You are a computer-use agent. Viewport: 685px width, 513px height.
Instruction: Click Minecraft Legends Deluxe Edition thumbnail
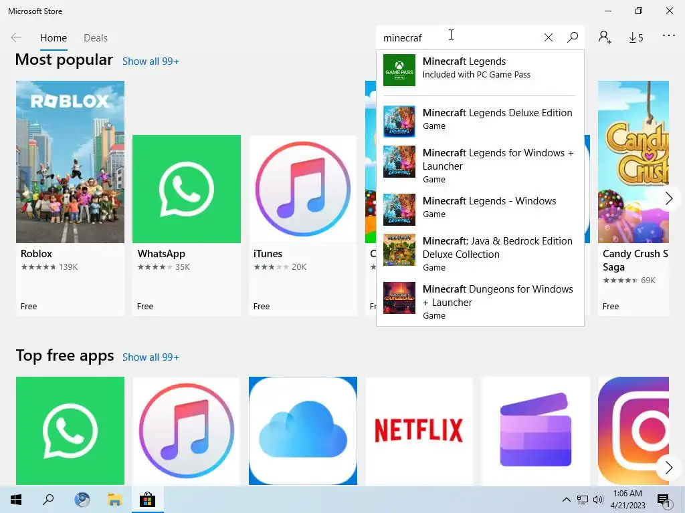(399, 122)
